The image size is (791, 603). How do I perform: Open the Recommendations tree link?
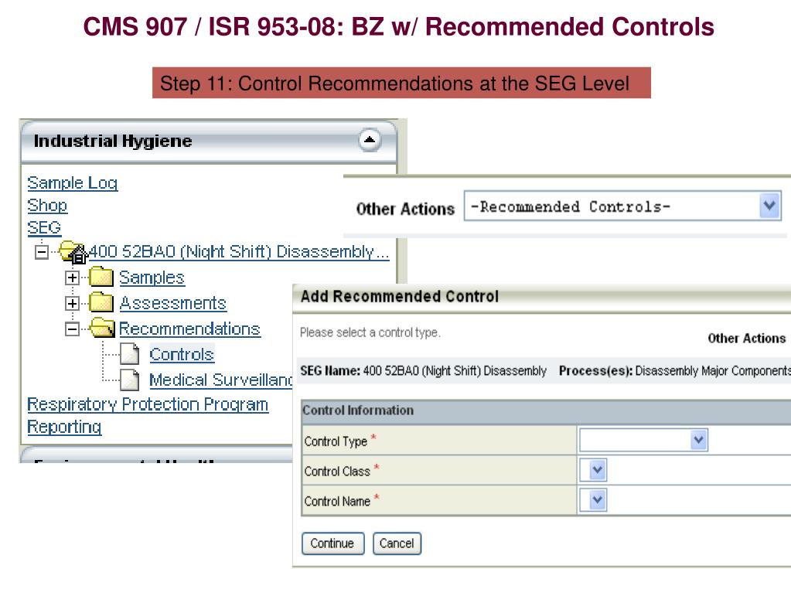[189, 329]
